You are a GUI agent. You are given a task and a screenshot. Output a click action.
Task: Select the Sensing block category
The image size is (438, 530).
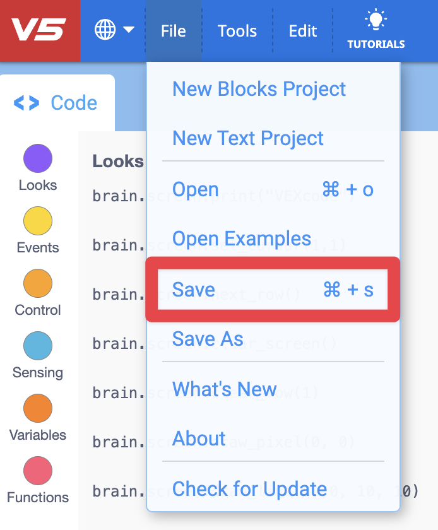point(37,353)
